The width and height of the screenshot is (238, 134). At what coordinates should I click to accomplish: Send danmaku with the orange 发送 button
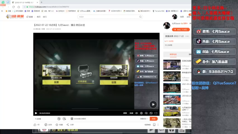154,119
